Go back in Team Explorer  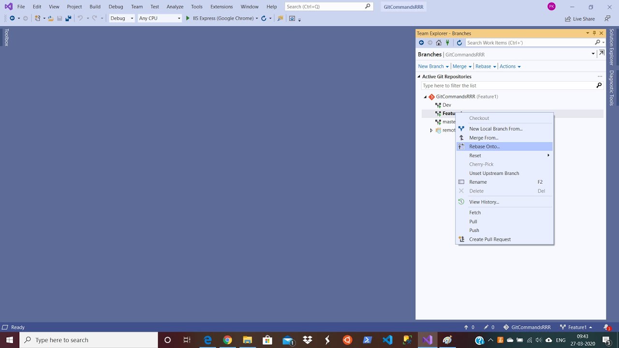pos(421,43)
